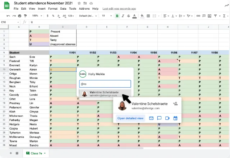Insert a link with toolbar icon
Screen dimensions: 230x158
198,16
